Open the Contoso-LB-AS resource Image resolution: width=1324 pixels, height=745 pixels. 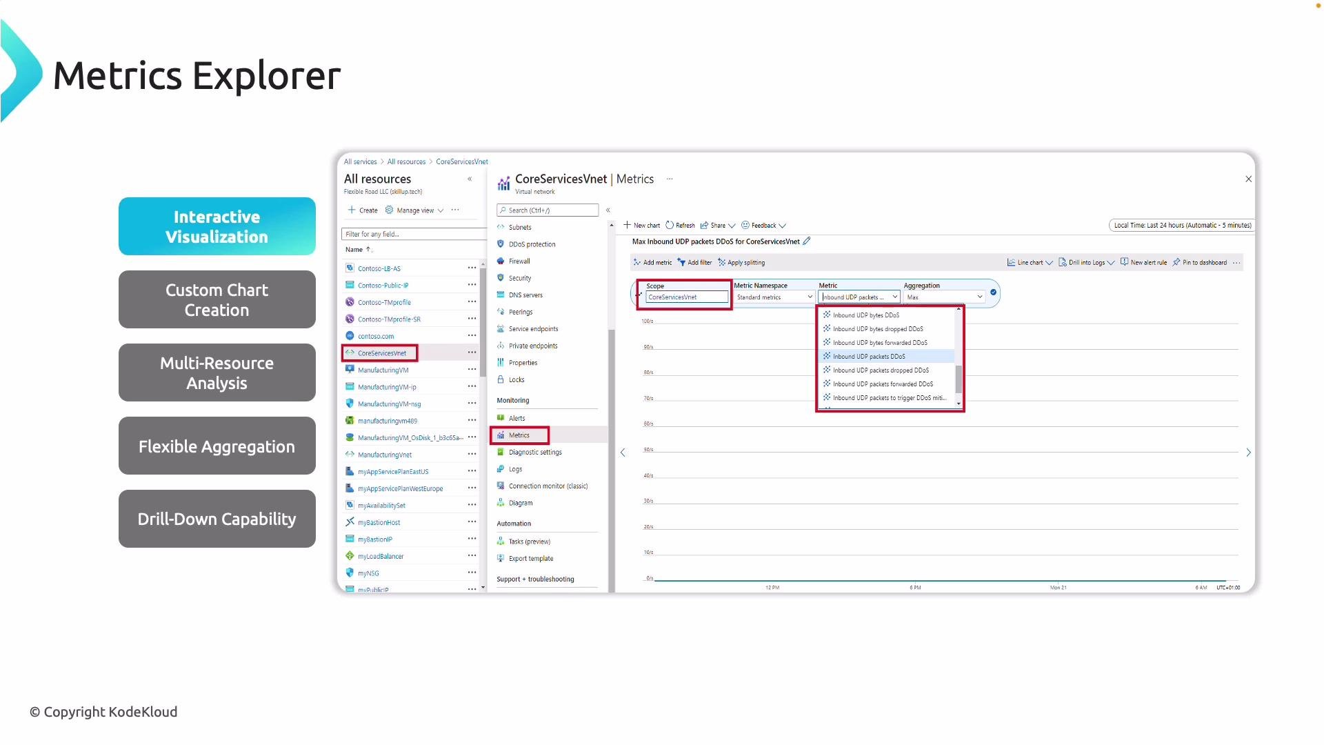click(x=379, y=268)
